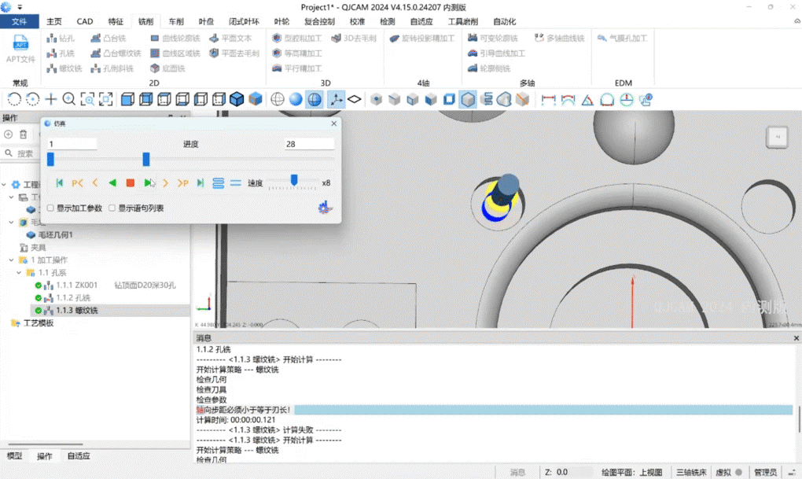Collapse the 1 加工操作 tree node

point(12,260)
